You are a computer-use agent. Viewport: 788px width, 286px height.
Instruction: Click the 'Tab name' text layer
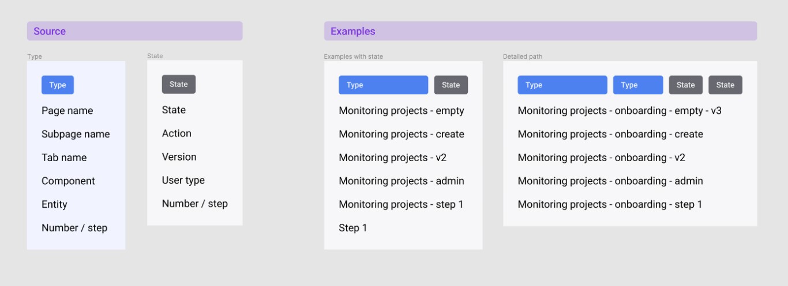pyautogui.click(x=64, y=158)
